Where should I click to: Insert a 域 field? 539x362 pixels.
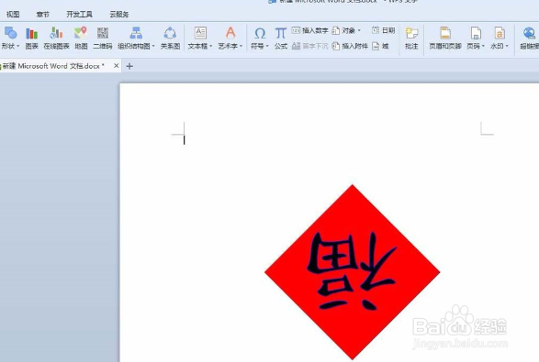(x=380, y=46)
